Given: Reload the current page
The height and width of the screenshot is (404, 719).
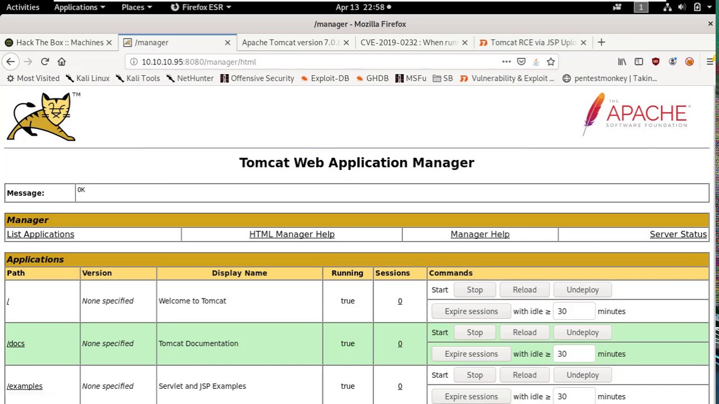Looking at the screenshot, I should coord(45,62).
